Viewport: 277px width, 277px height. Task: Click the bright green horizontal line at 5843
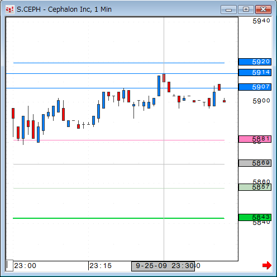pos(118,218)
